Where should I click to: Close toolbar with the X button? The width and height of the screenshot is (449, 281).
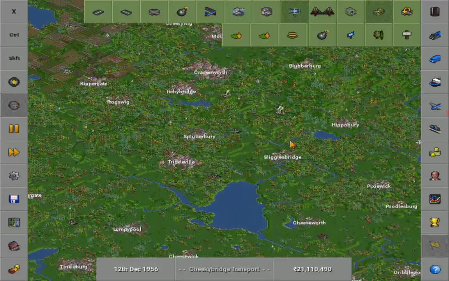coord(14,11)
